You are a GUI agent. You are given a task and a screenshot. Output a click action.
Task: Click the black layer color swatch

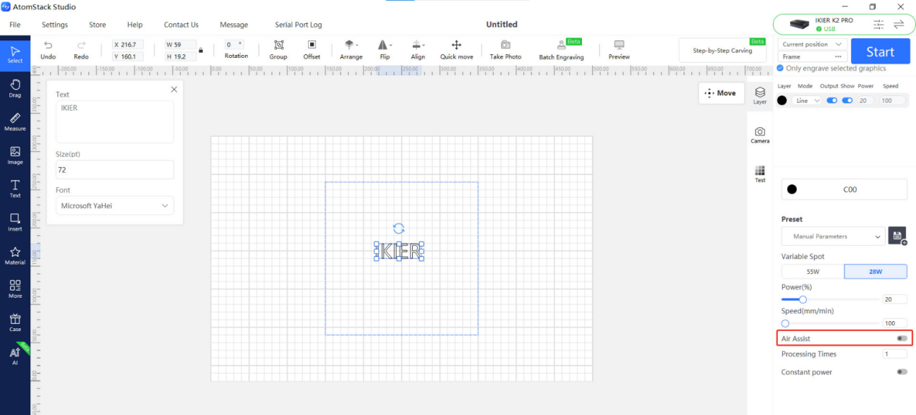pyautogui.click(x=782, y=100)
